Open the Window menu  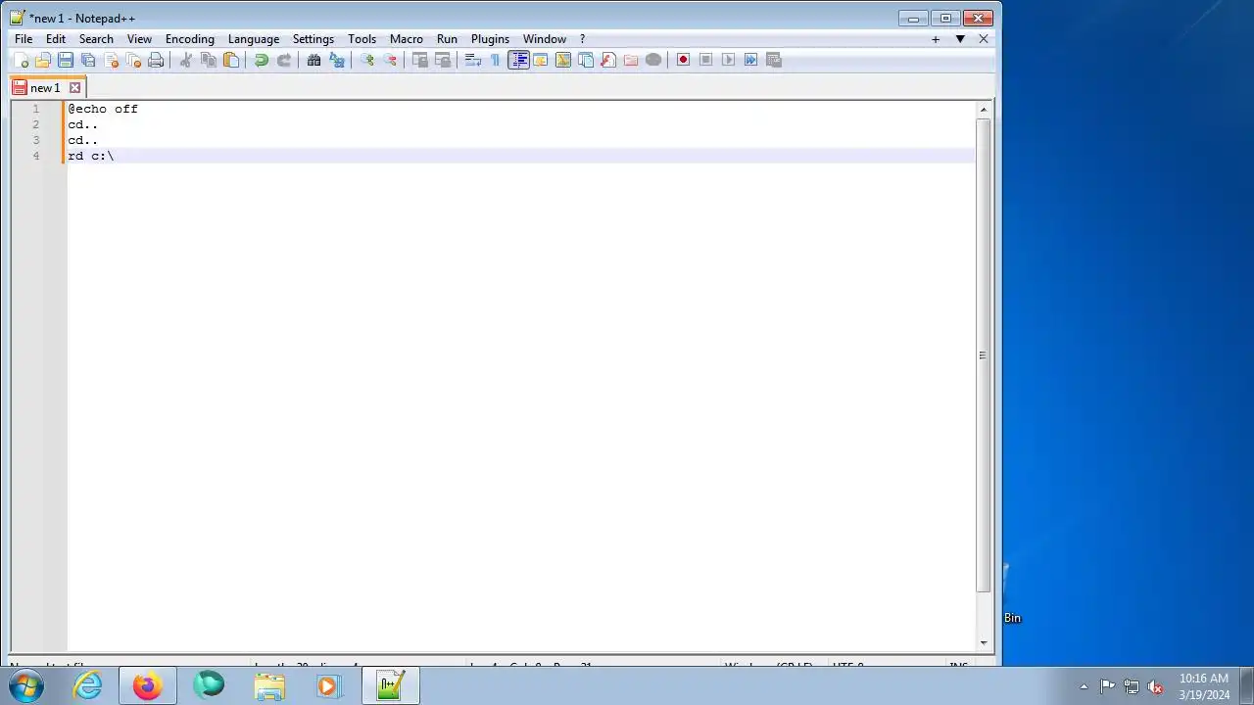[545, 39]
